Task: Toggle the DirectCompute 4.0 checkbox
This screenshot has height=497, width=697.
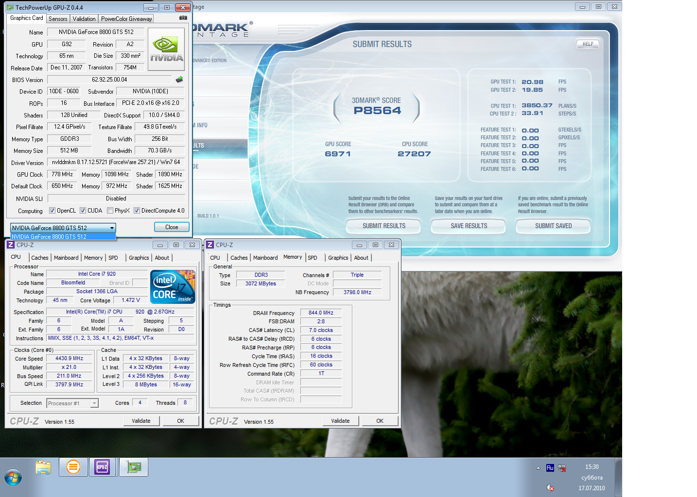Action: [137, 211]
